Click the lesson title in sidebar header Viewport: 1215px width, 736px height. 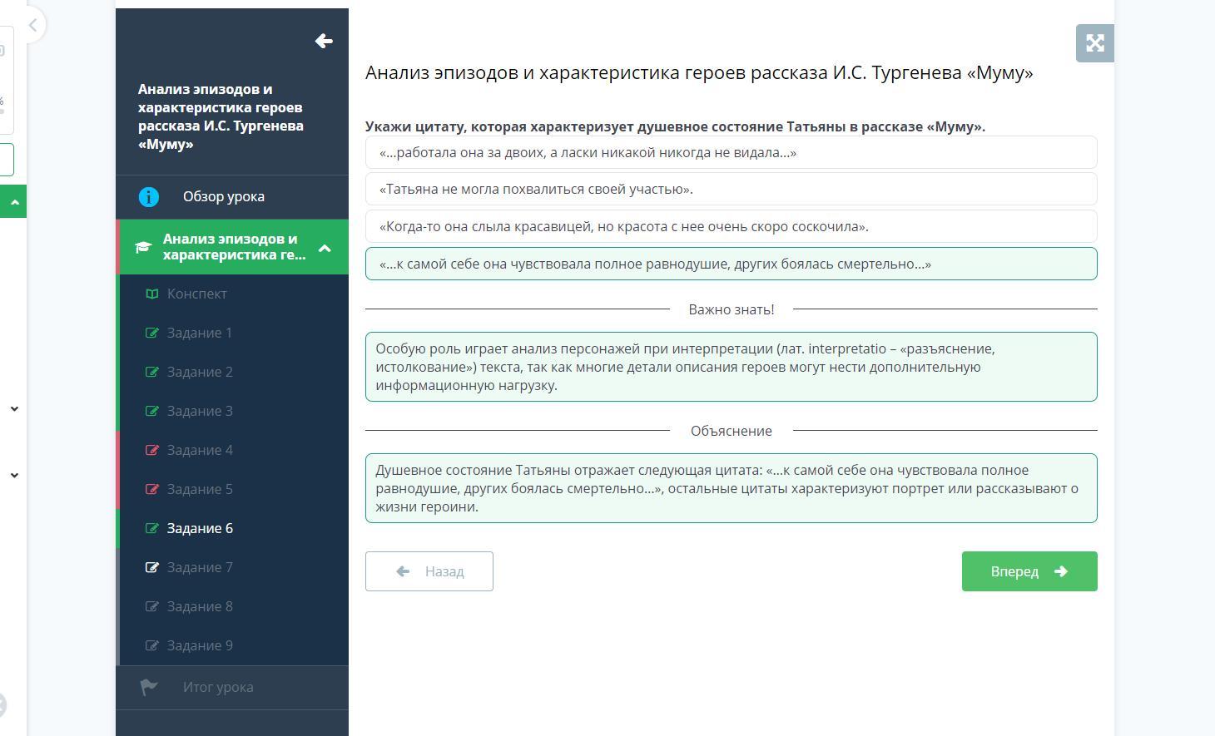221,116
